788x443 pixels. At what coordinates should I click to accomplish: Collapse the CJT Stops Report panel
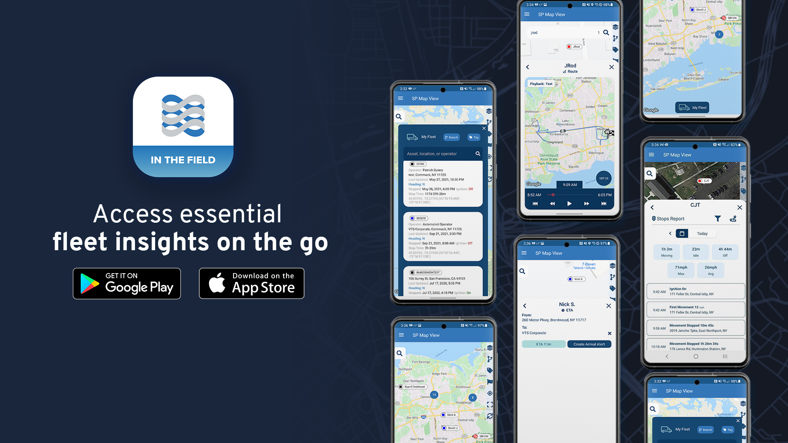pos(740,208)
